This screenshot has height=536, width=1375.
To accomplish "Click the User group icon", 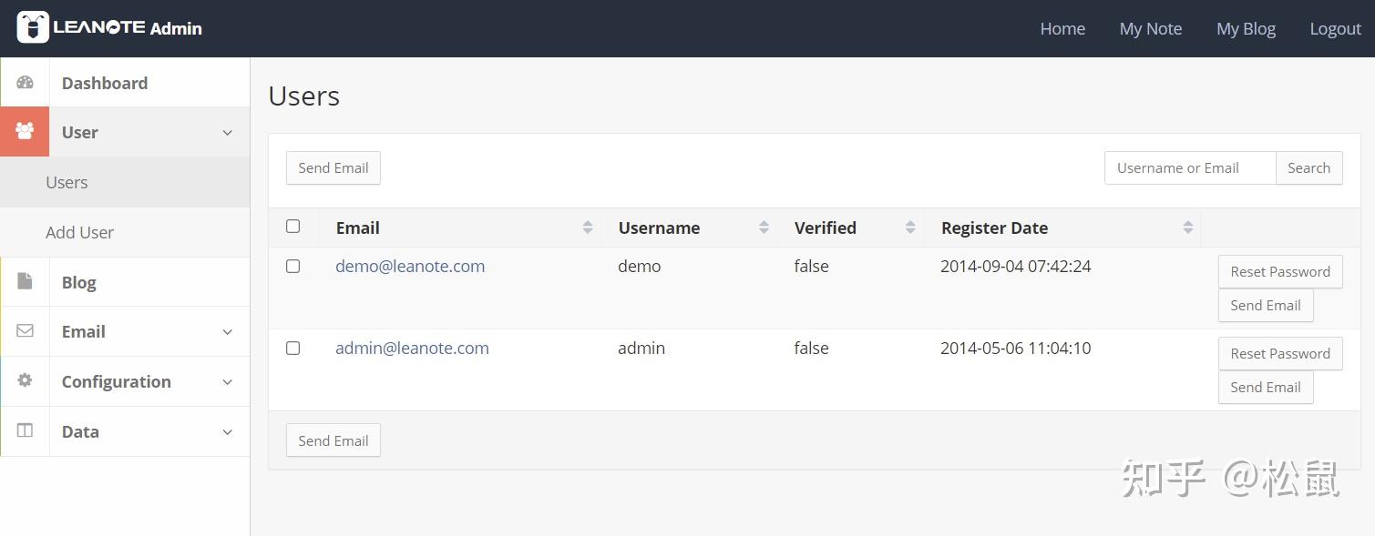I will [x=25, y=132].
